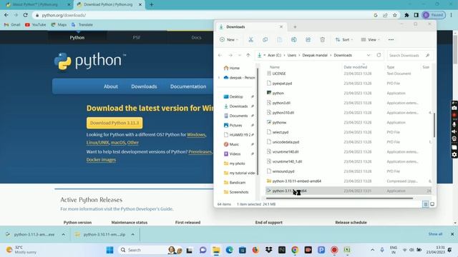Switch to large icons view in File Explorer
The image size is (458, 257).
432,204
